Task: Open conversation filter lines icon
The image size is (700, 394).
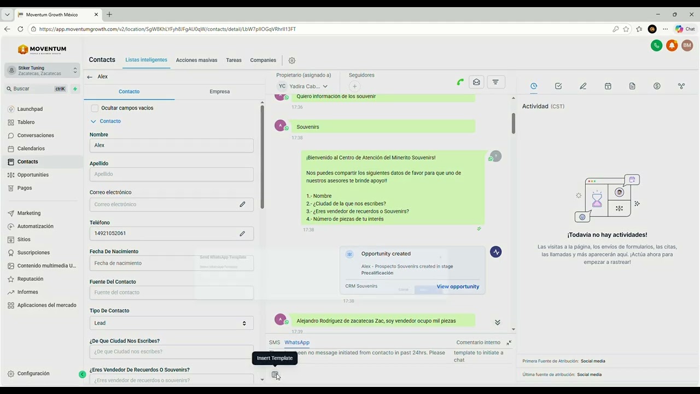Action: point(495,82)
